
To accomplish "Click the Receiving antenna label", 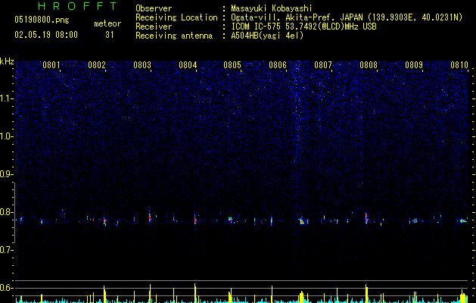I will click(x=174, y=36).
